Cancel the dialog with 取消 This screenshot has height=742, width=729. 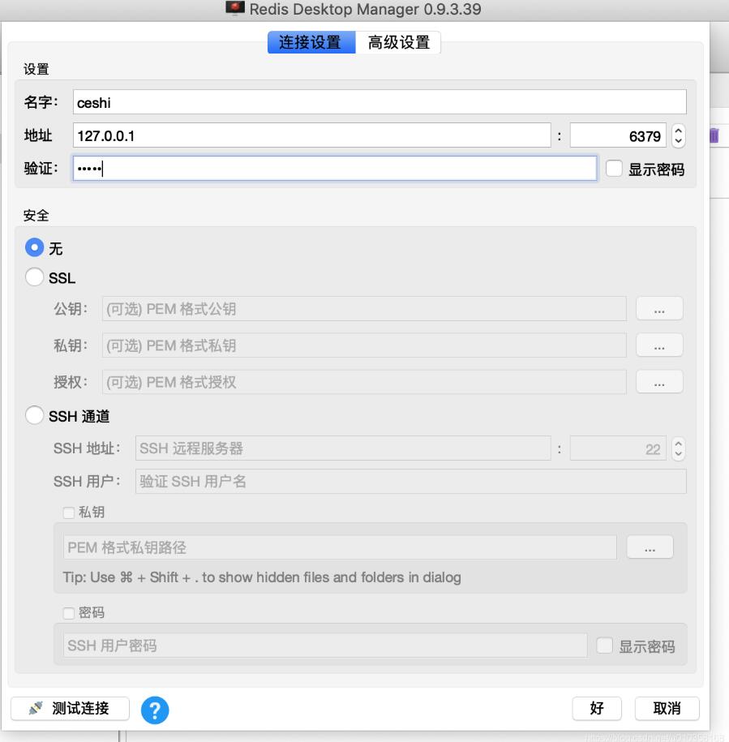click(x=667, y=708)
